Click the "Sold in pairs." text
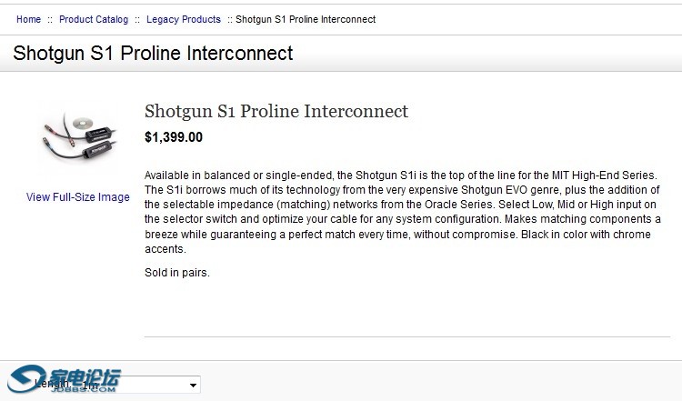This screenshot has width=682, height=401. pos(177,273)
